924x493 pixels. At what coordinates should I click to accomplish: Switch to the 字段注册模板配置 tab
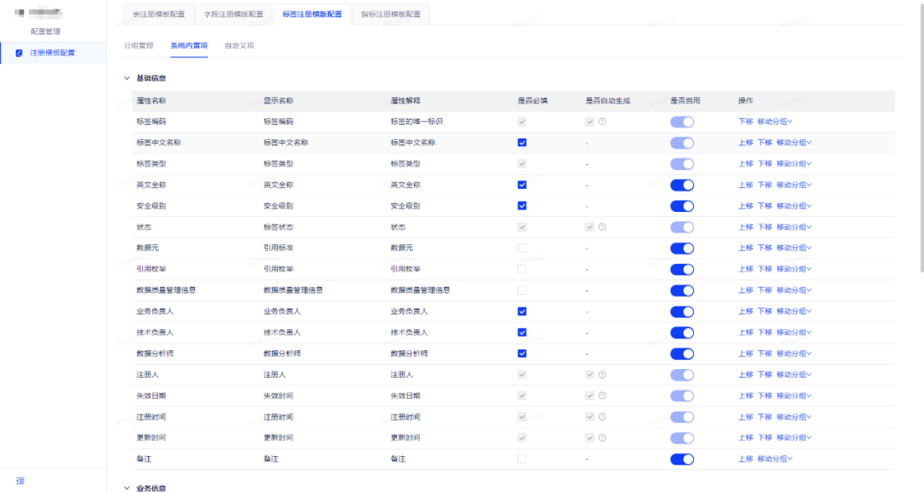234,15
